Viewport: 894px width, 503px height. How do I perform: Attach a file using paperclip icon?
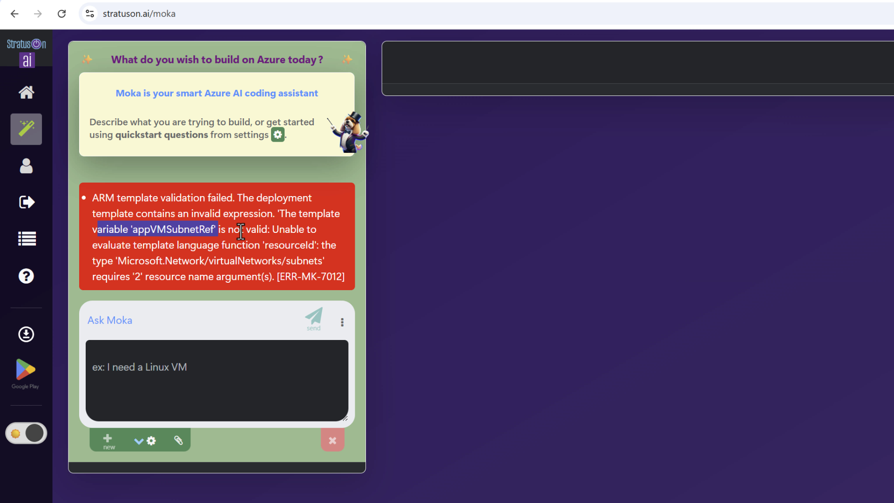[x=178, y=440]
